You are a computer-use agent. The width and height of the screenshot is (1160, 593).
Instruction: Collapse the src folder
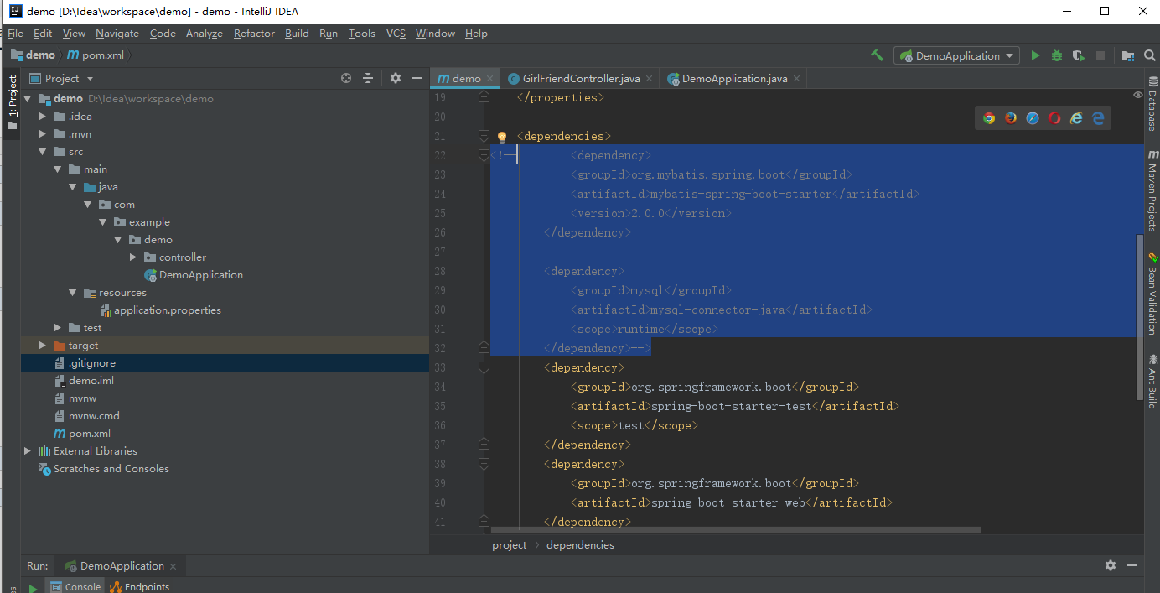[43, 152]
